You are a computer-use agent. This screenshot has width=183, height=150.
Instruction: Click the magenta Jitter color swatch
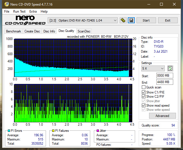click(x=98, y=131)
